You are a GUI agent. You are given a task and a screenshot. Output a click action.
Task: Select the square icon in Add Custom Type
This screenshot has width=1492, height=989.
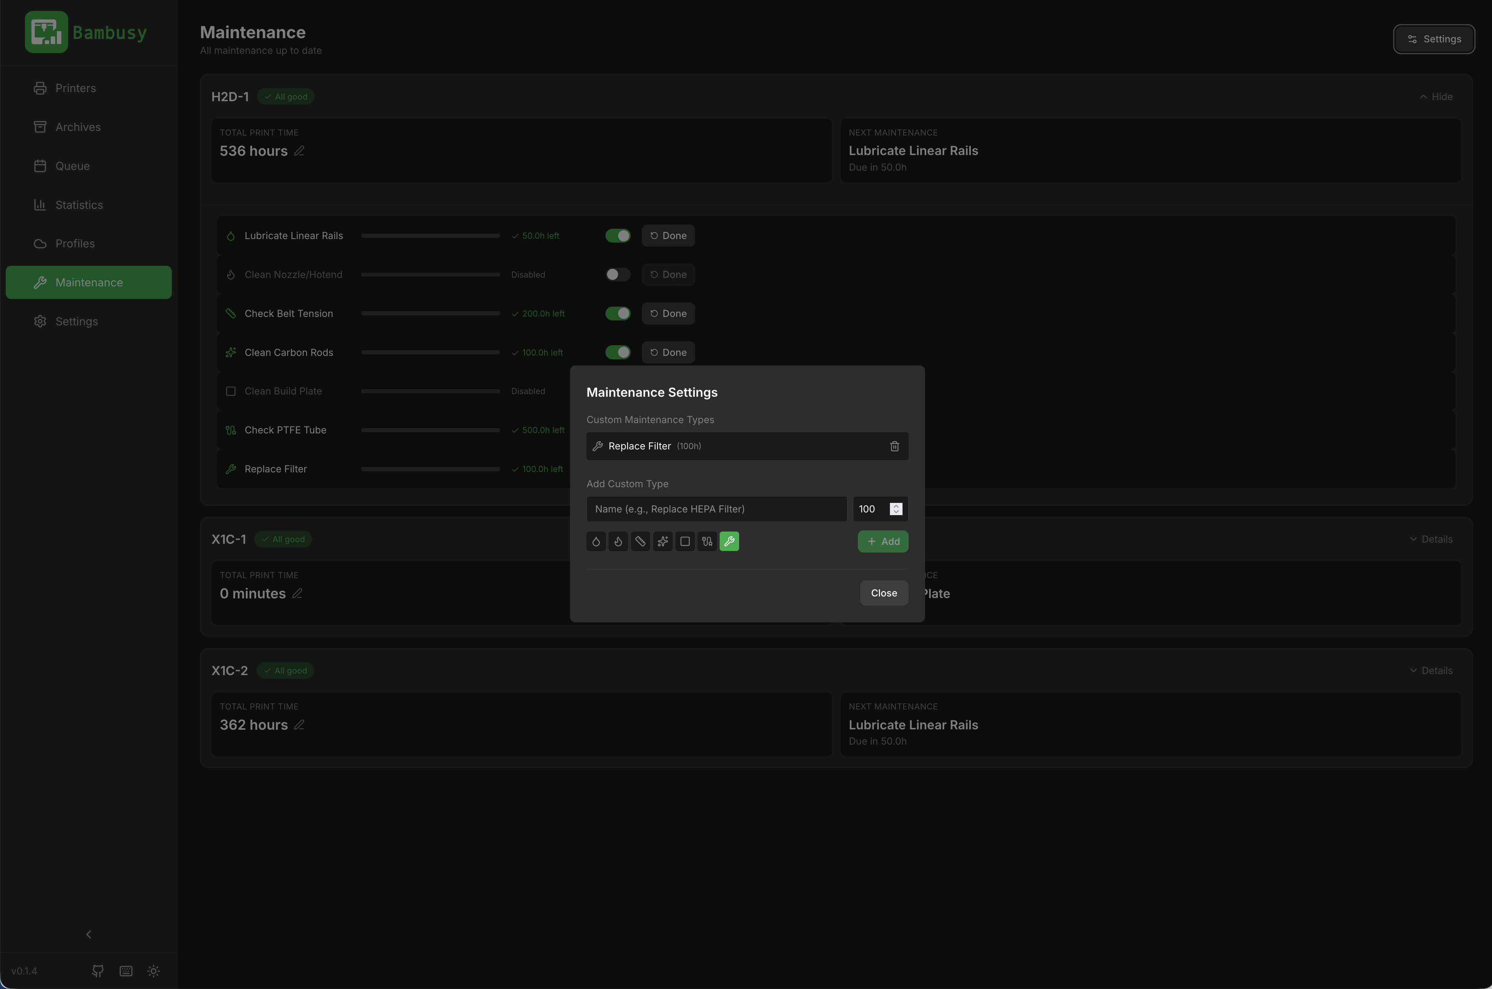pos(685,541)
